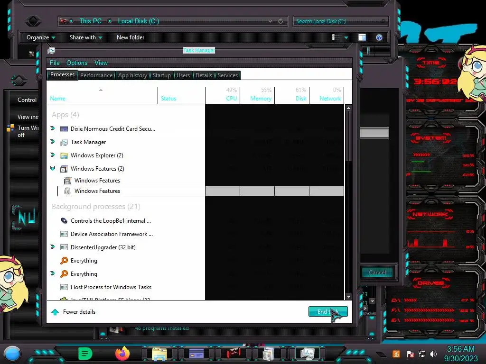Open the address bar history dropdown arrow
486x364 pixels.
270,21
